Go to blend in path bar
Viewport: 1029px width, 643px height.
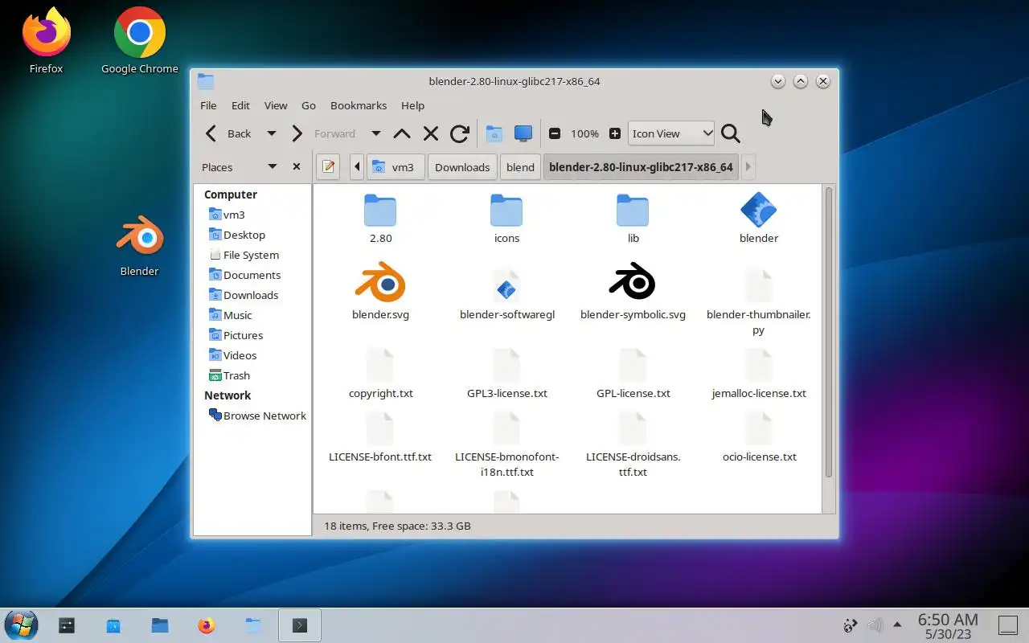(520, 167)
